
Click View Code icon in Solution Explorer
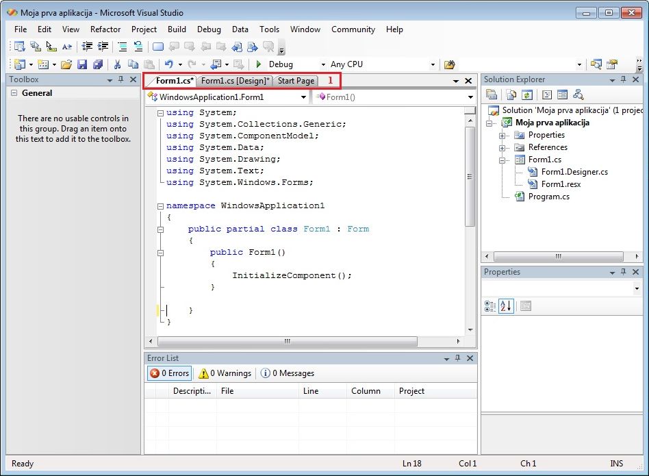pos(547,95)
